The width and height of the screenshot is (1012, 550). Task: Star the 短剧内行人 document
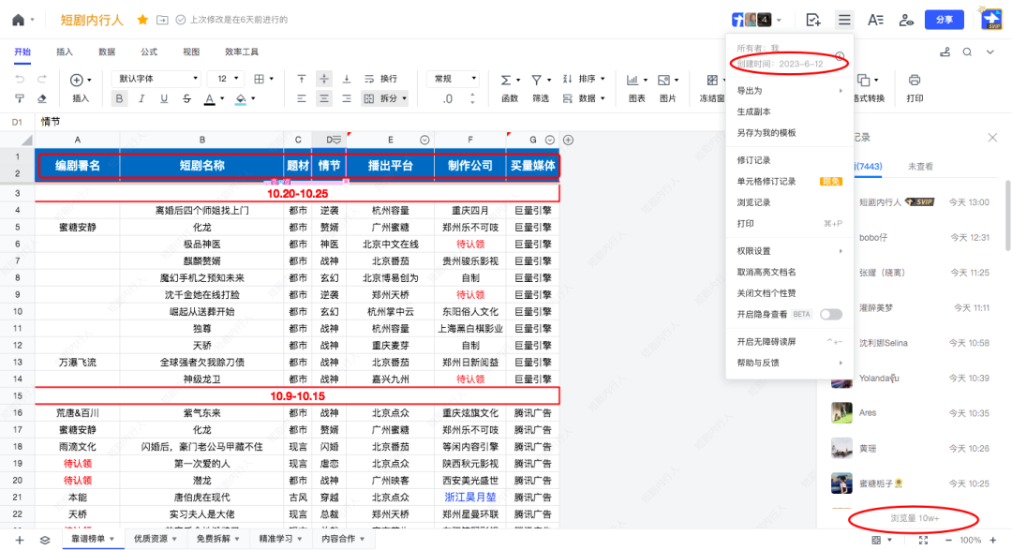(142, 20)
